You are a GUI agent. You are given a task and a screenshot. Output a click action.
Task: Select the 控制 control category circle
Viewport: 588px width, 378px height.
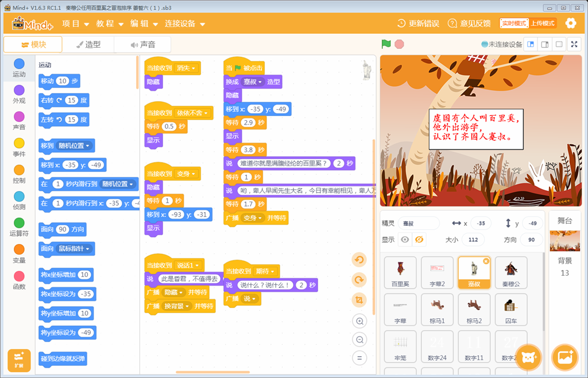coord(19,170)
